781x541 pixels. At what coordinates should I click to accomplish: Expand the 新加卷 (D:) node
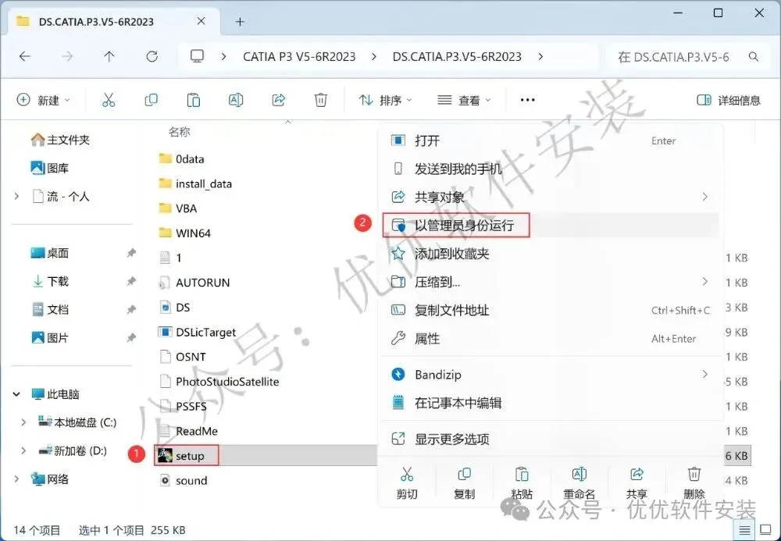[x=23, y=451]
